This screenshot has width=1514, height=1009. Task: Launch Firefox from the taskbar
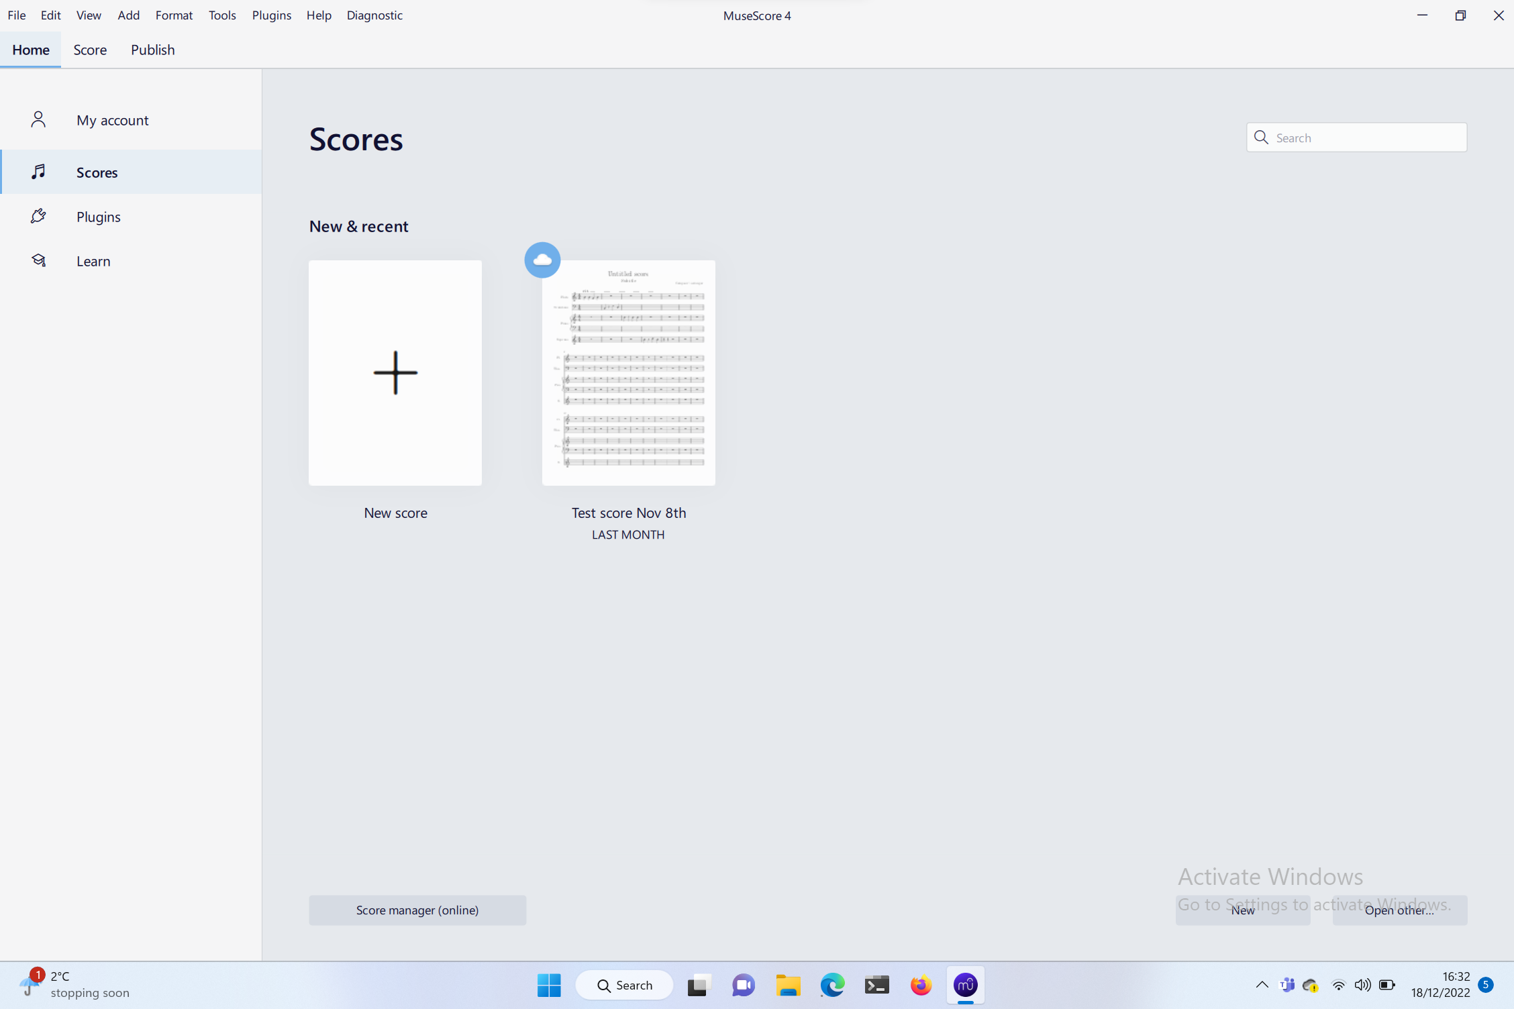coord(921,985)
